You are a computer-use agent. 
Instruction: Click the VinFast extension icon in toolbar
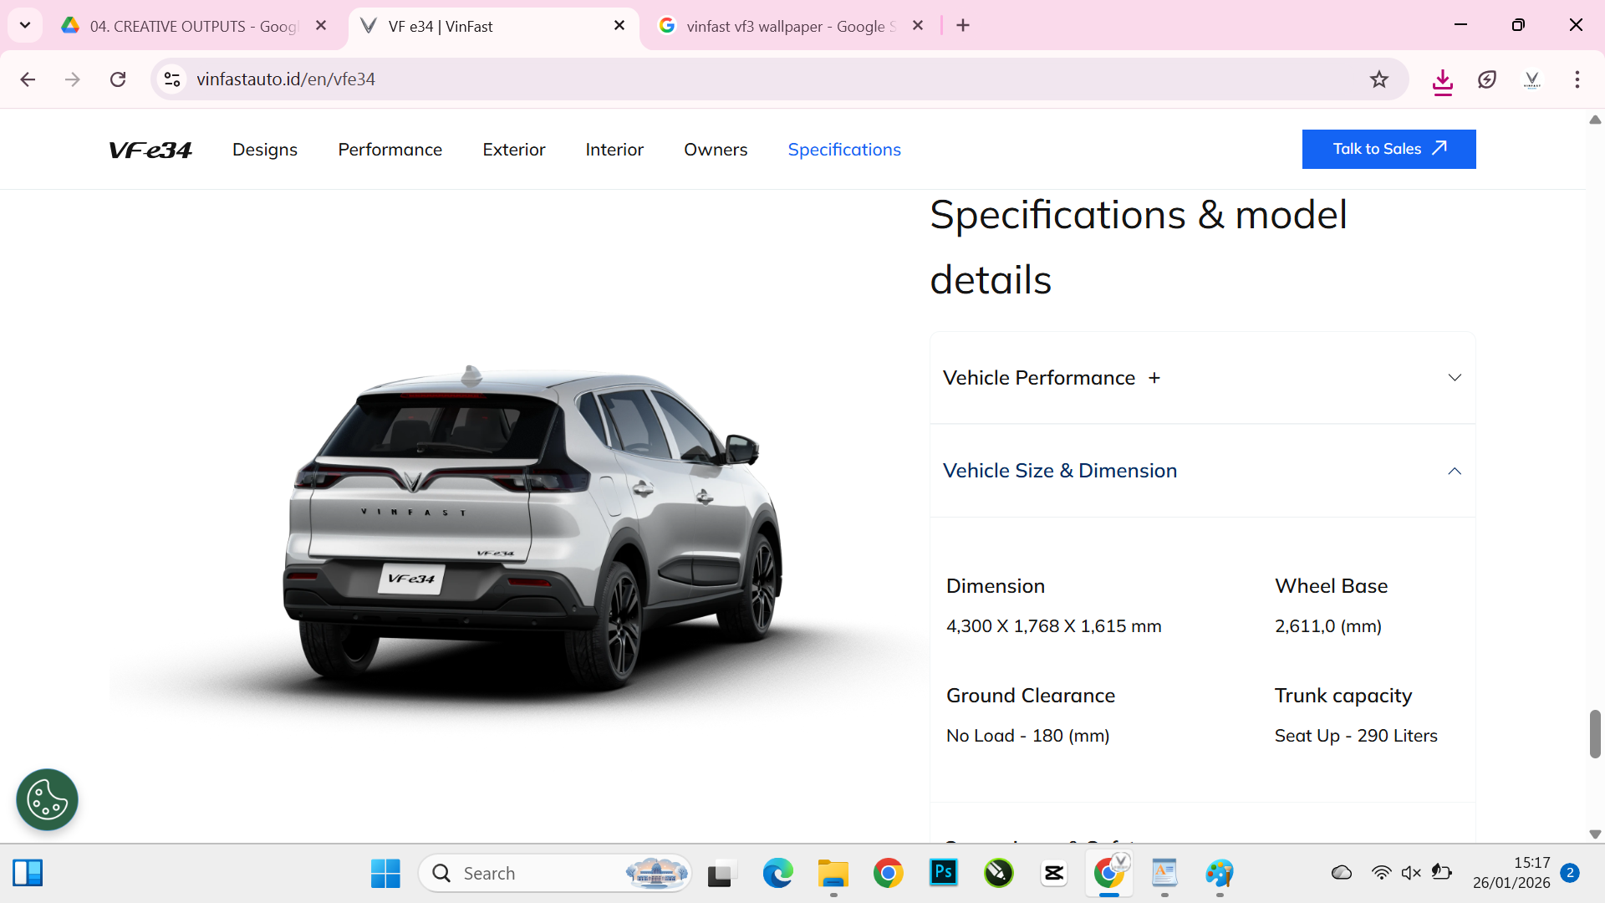click(1531, 79)
